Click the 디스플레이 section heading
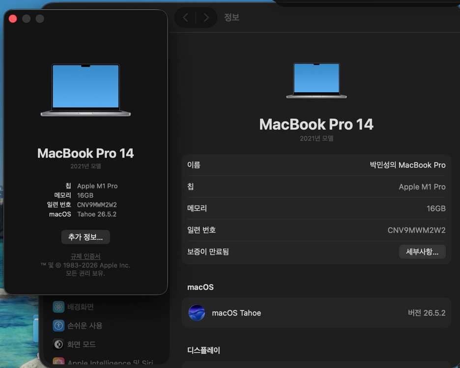The width and height of the screenshot is (460, 368). click(203, 350)
